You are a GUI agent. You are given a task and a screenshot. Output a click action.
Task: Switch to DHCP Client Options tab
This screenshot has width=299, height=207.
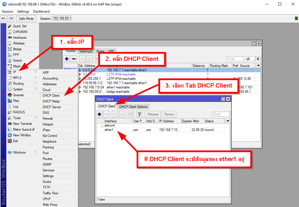(x=133, y=107)
